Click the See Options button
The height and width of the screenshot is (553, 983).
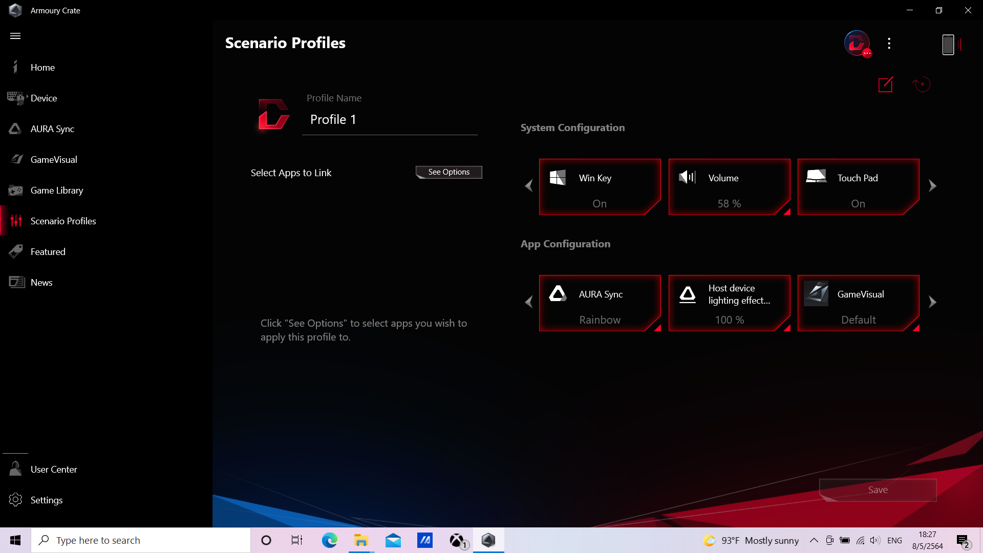coord(449,172)
